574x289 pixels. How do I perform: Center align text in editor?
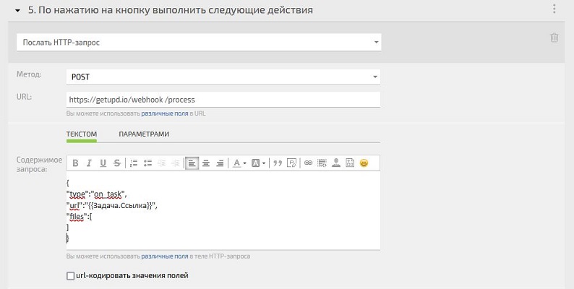click(206, 163)
